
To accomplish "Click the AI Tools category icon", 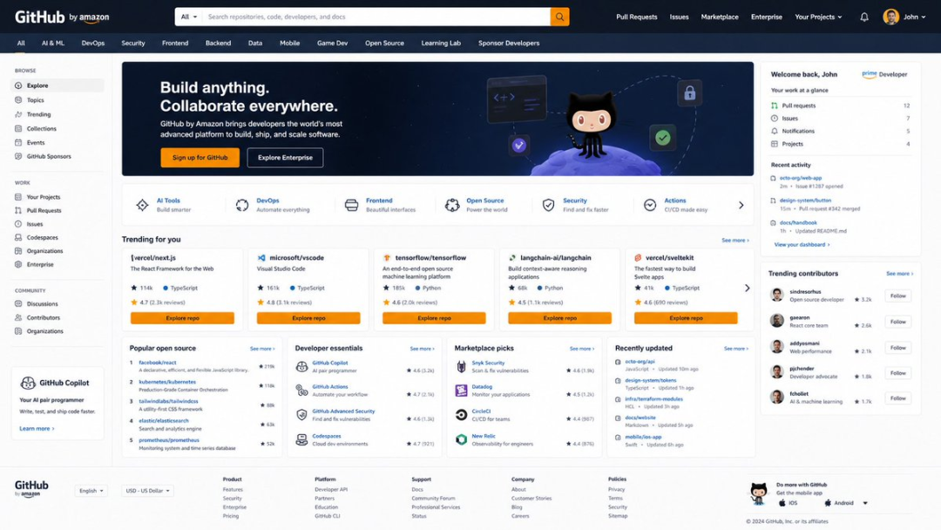I will pos(142,205).
